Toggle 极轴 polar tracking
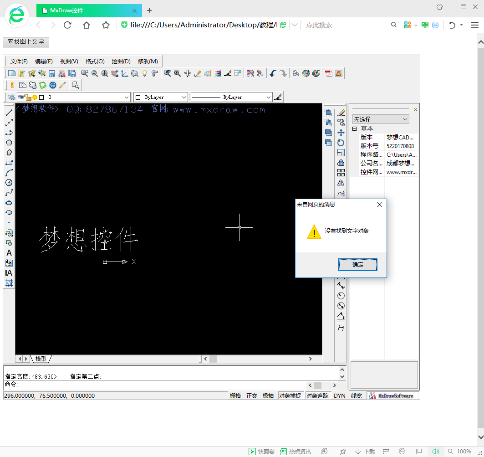484x457 pixels. (x=268, y=395)
